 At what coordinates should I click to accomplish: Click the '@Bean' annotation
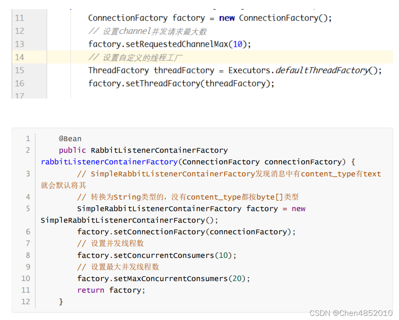tap(70, 139)
